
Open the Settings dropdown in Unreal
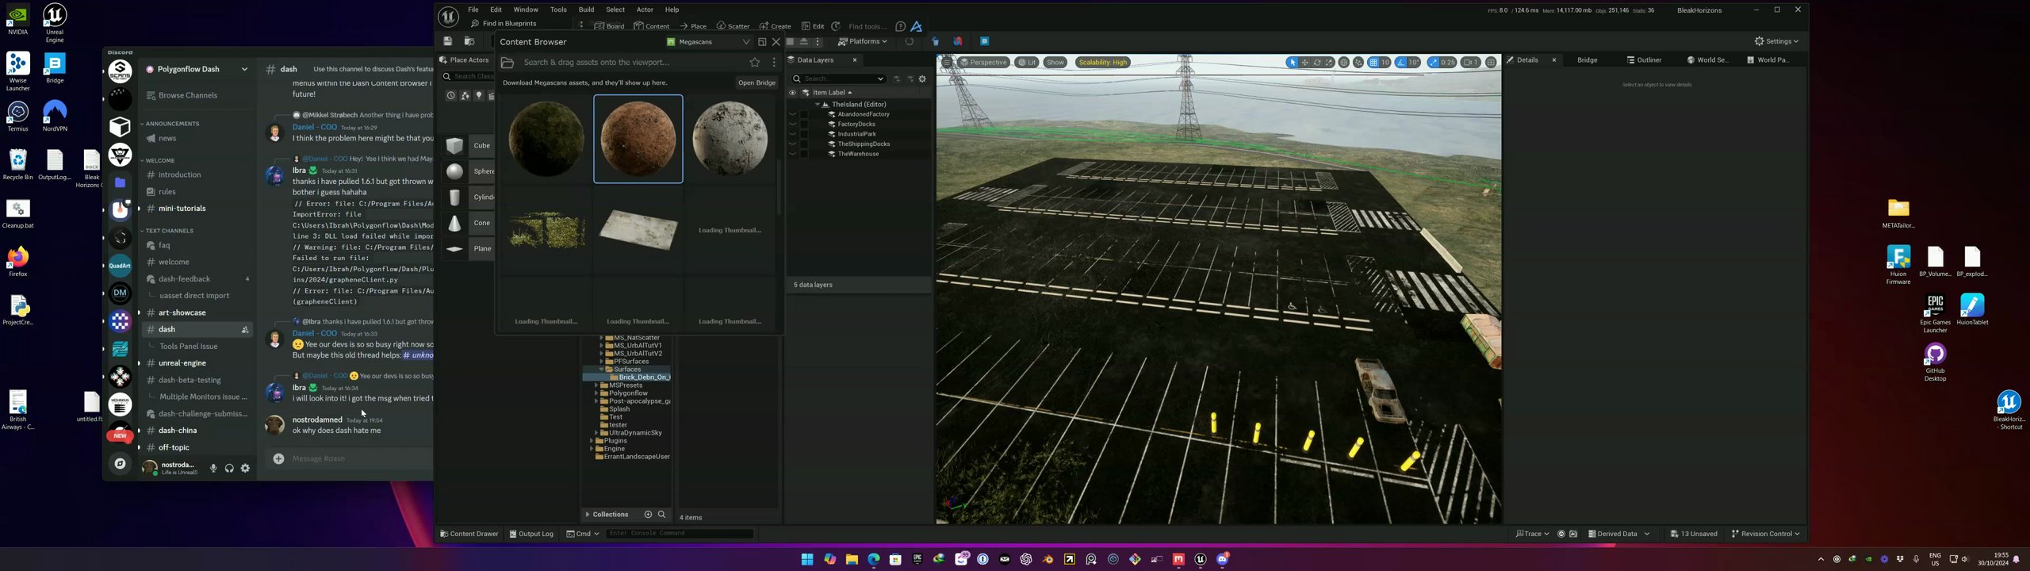(x=1777, y=41)
